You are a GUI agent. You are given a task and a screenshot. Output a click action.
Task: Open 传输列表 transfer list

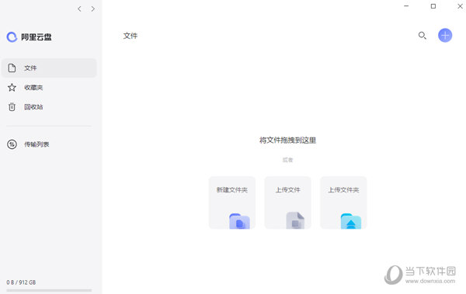click(49, 144)
